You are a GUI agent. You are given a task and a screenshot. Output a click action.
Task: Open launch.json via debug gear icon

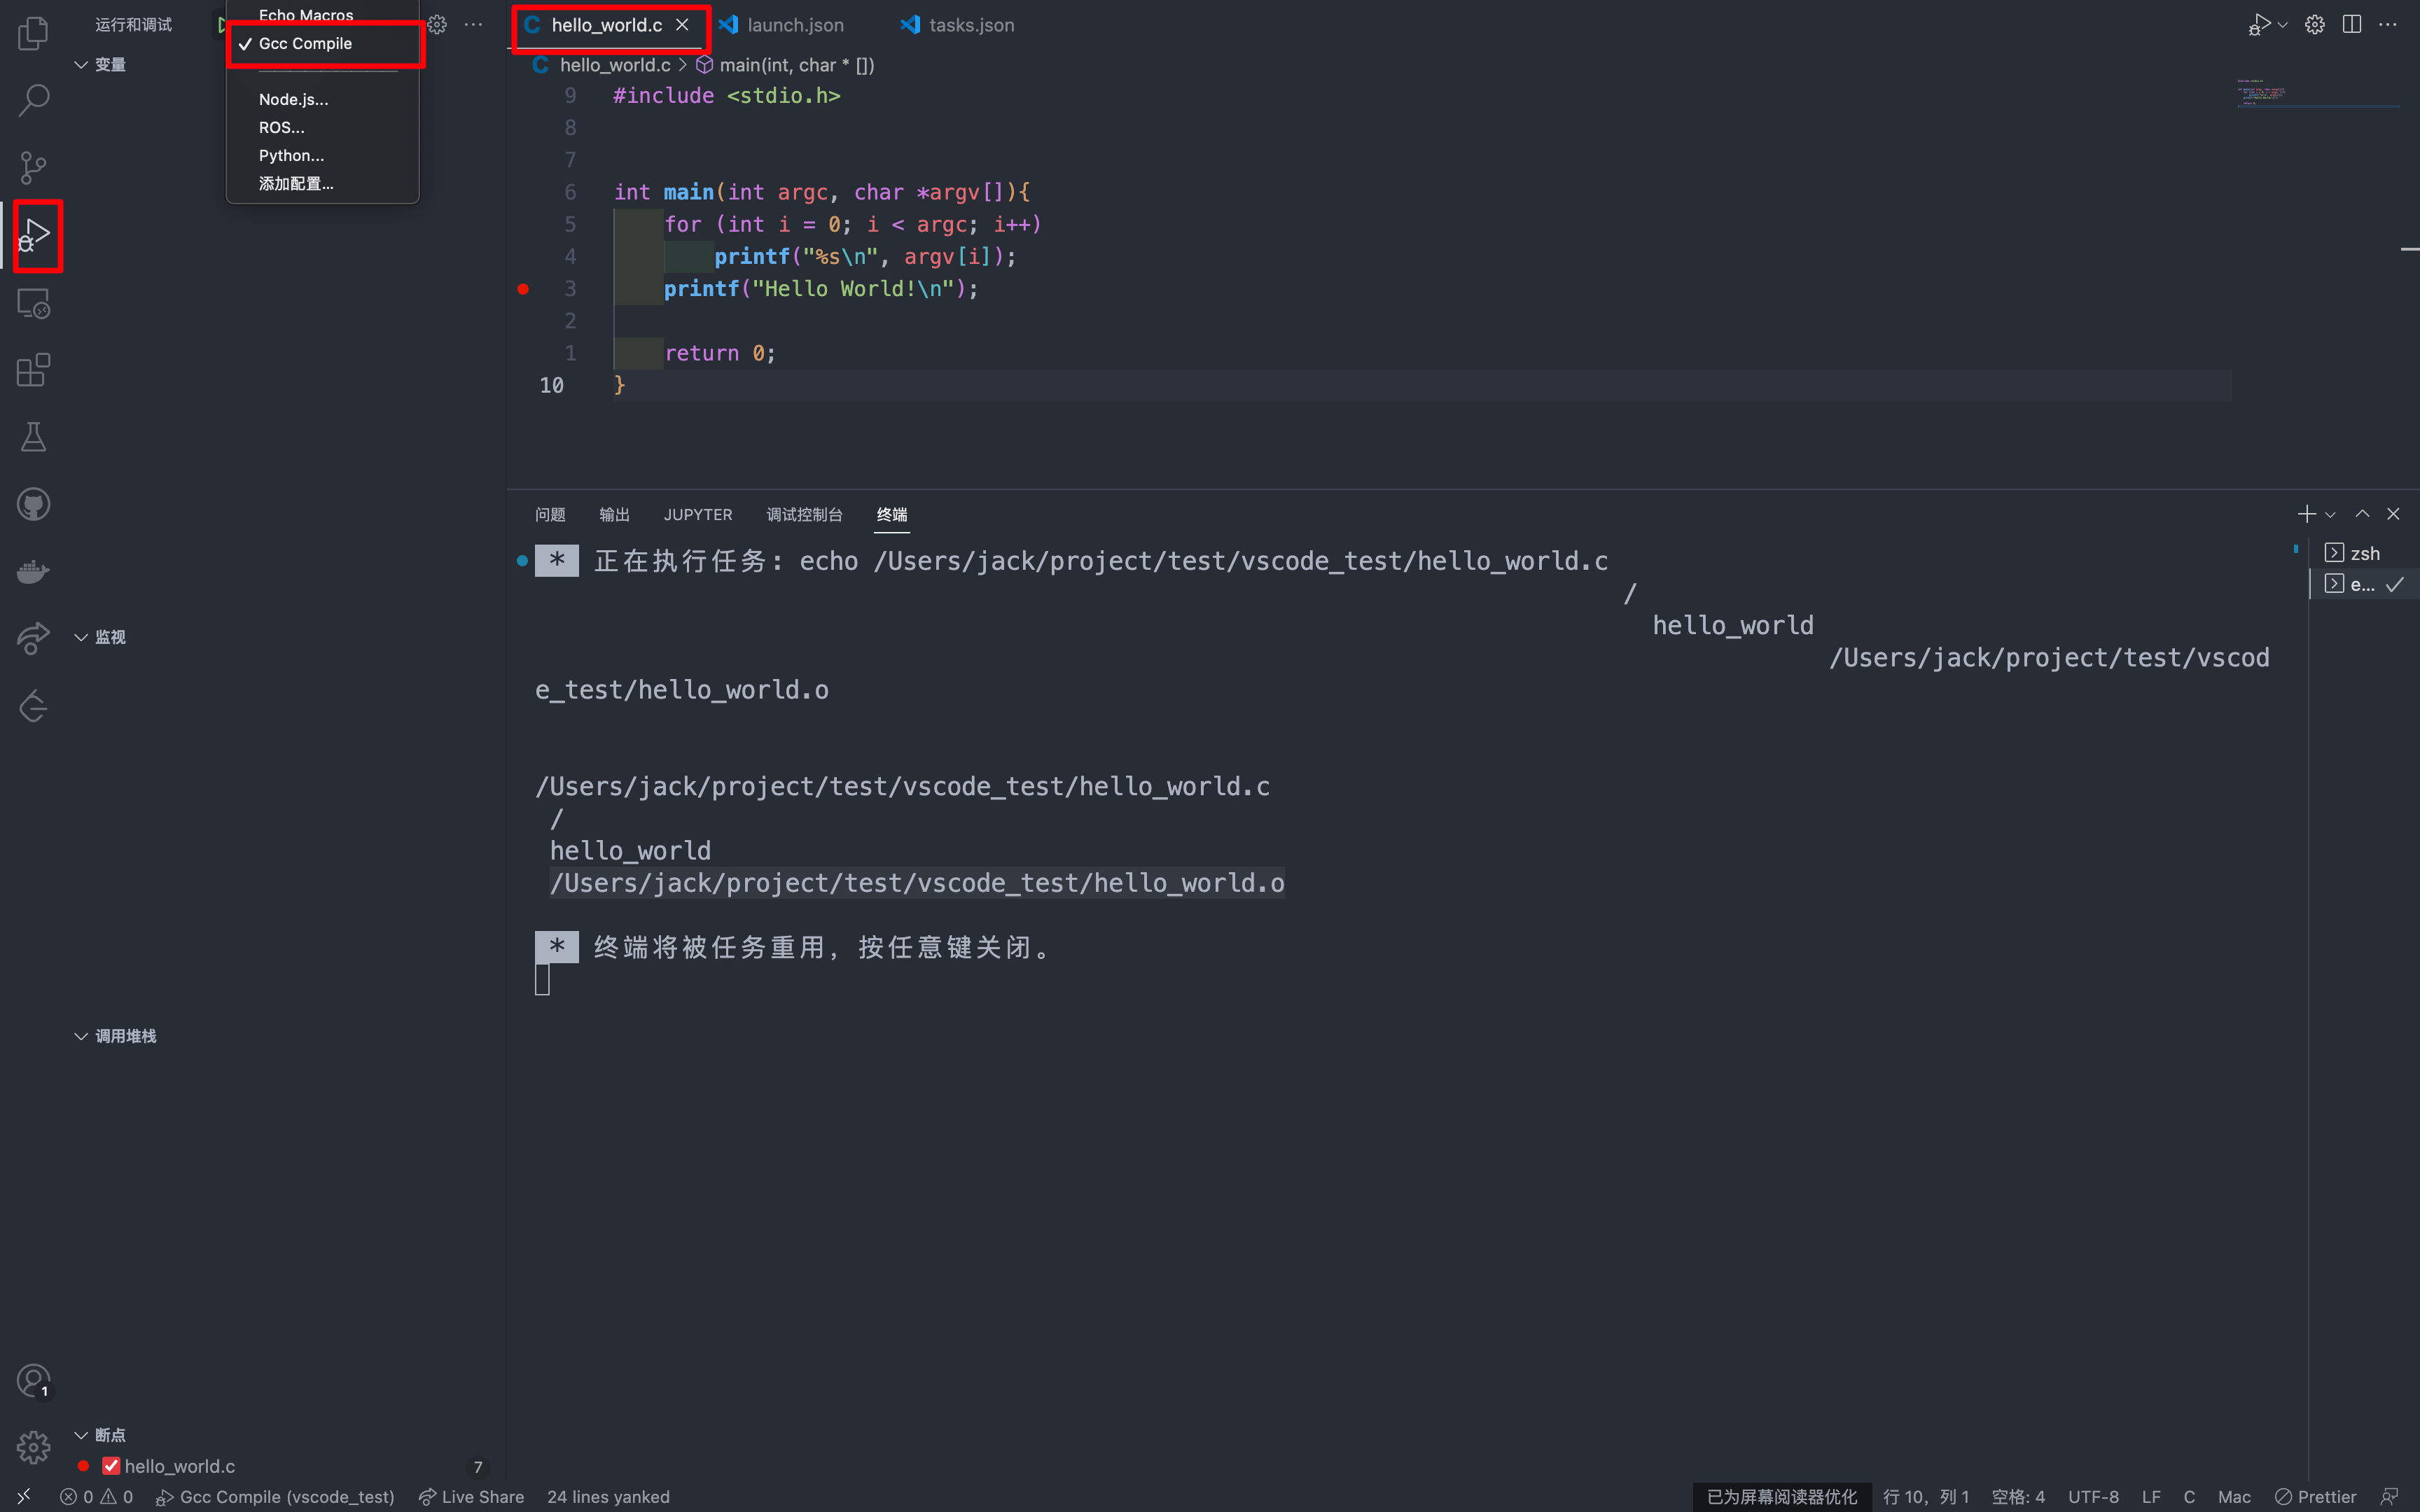[437, 24]
